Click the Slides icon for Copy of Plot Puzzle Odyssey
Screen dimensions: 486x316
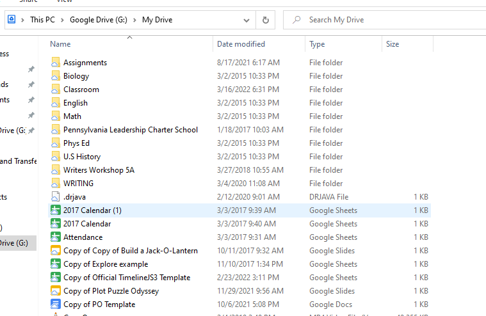click(56, 290)
